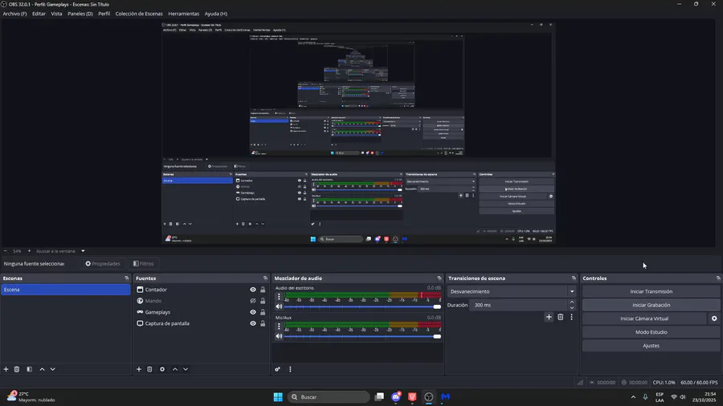Viewport: 723px width, 406px height.
Task: Open options dots for Mic/Aux channel
Action: pos(279,326)
